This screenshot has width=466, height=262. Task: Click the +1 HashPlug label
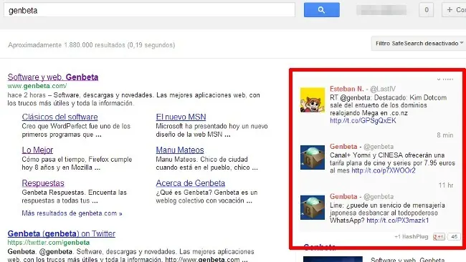tap(412, 237)
